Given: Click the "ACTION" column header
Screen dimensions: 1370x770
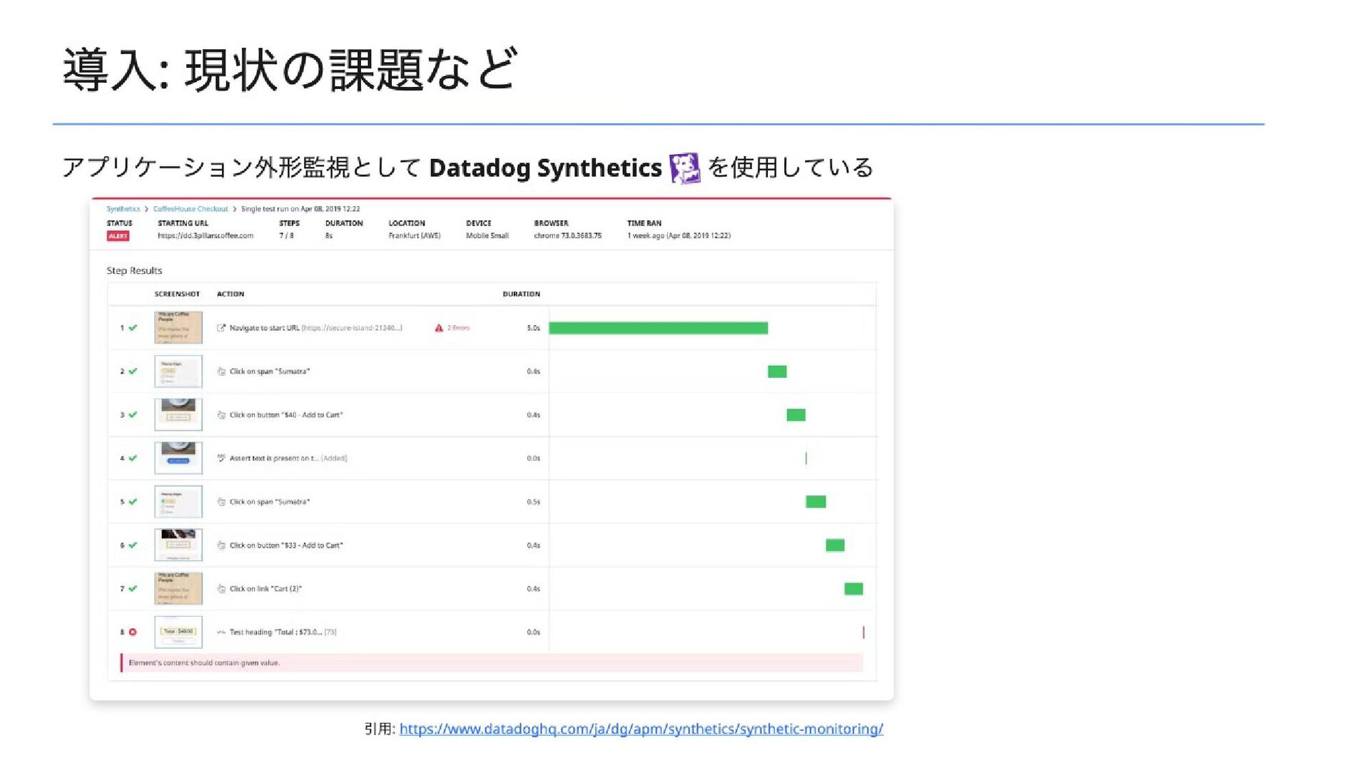Looking at the screenshot, I should (230, 294).
